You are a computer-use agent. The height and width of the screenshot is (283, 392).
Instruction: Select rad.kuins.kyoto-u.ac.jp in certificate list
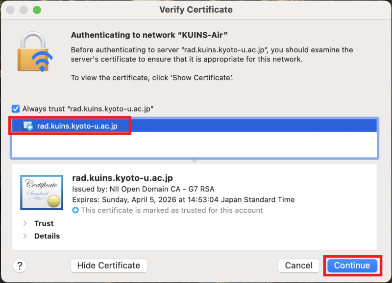[194, 126]
